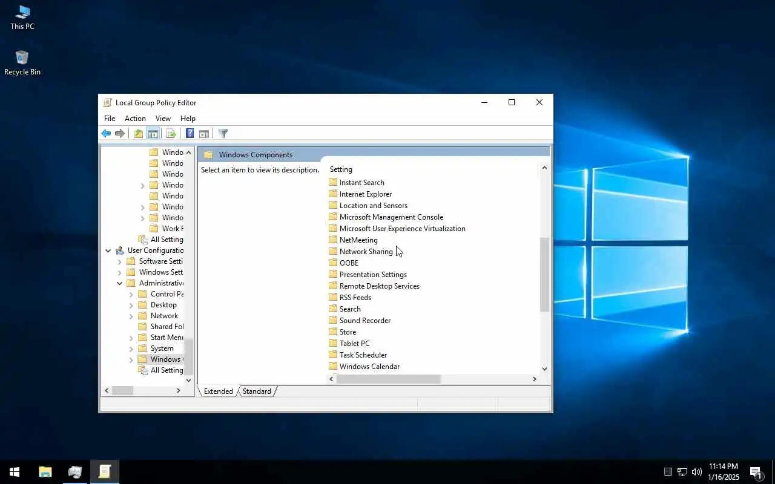Open Help via the question mark toolbar icon

point(190,134)
